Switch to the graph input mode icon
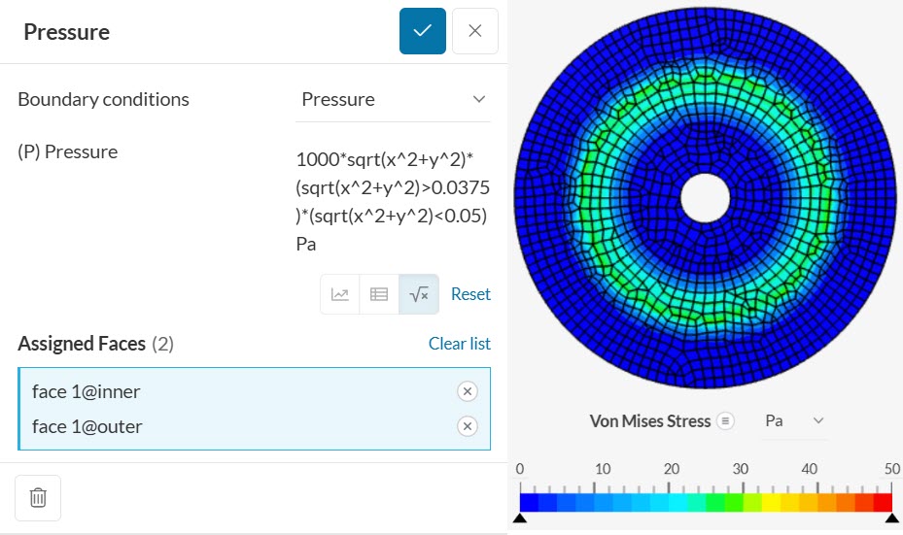This screenshot has width=903, height=535. (340, 294)
